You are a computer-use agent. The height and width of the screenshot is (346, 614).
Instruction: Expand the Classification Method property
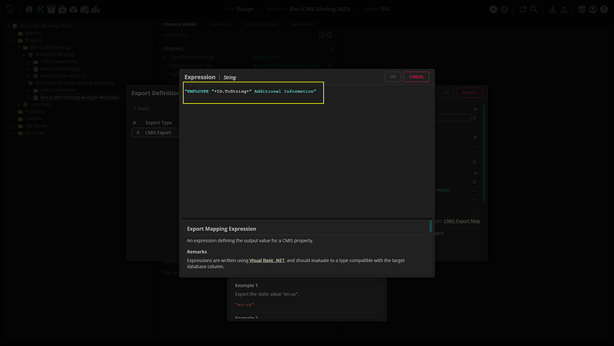pyautogui.click(x=165, y=57)
